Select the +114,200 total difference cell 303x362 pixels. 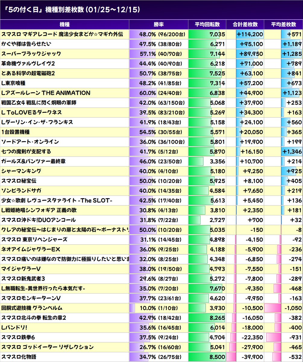point(245,34)
